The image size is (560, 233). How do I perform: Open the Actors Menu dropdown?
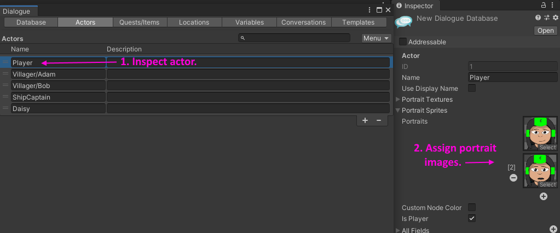[377, 38]
